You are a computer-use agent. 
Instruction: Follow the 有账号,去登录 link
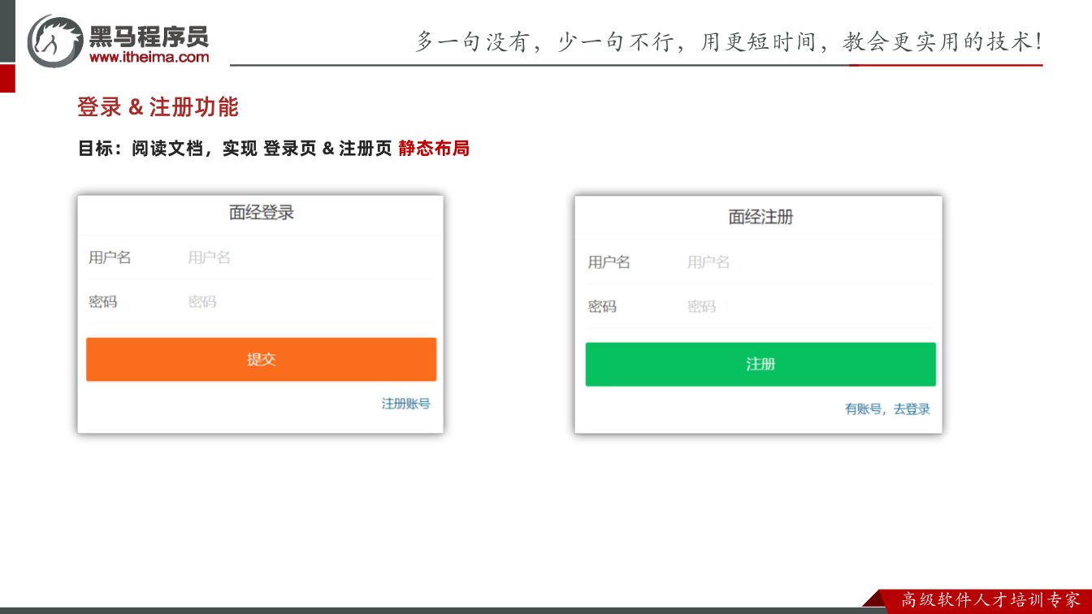[887, 409]
